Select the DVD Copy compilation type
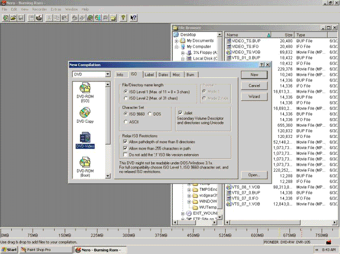340x254 pixels. coord(85,116)
